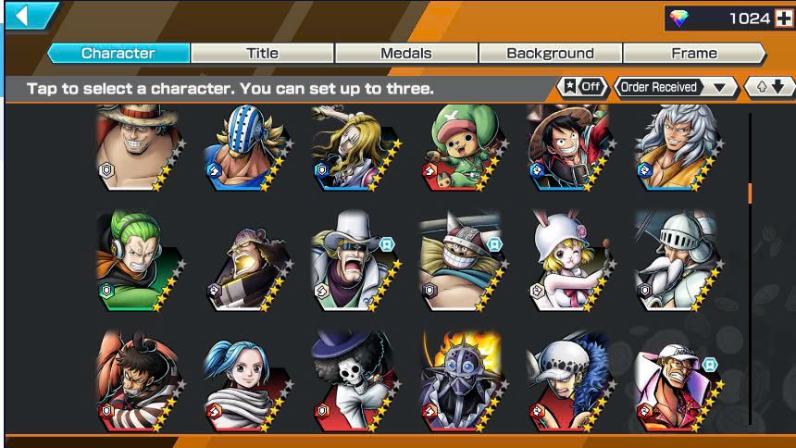This screenshot has width=796, height=448.
Task: Tap the rainbow diamond gem icon
Action: [678, 19]
